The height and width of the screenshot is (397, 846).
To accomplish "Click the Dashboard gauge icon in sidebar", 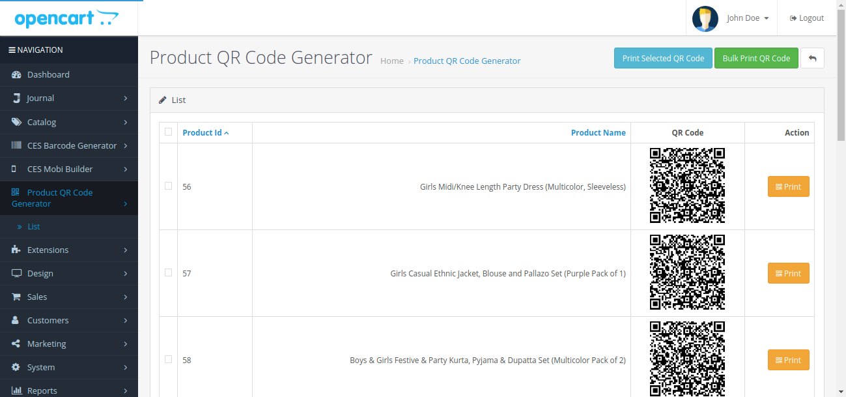I will point(16,75).
